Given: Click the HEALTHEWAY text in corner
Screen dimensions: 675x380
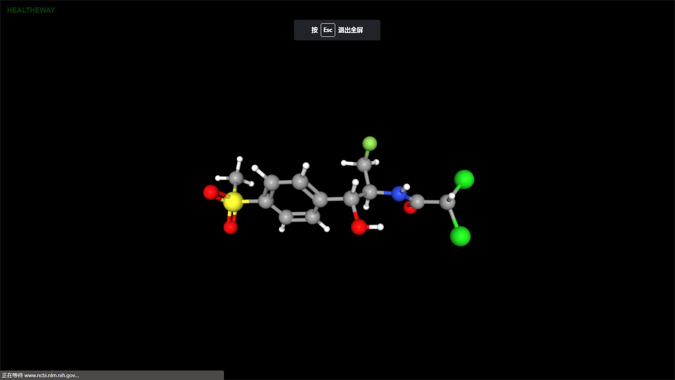Looking at the screenshot, I should coord(31,10).
